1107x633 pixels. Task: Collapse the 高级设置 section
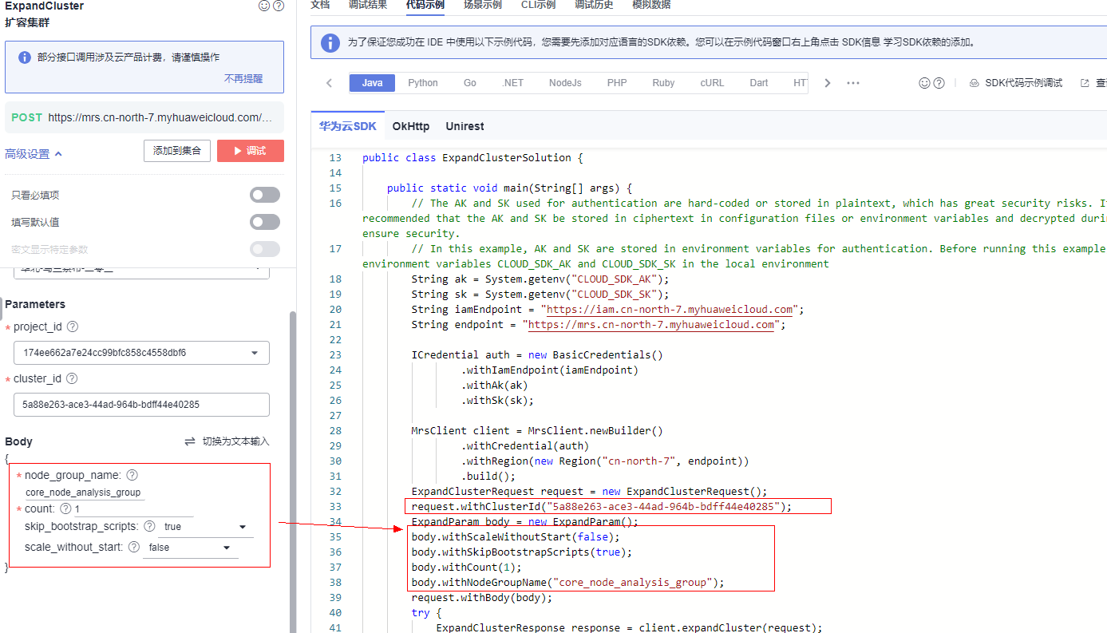34,154
